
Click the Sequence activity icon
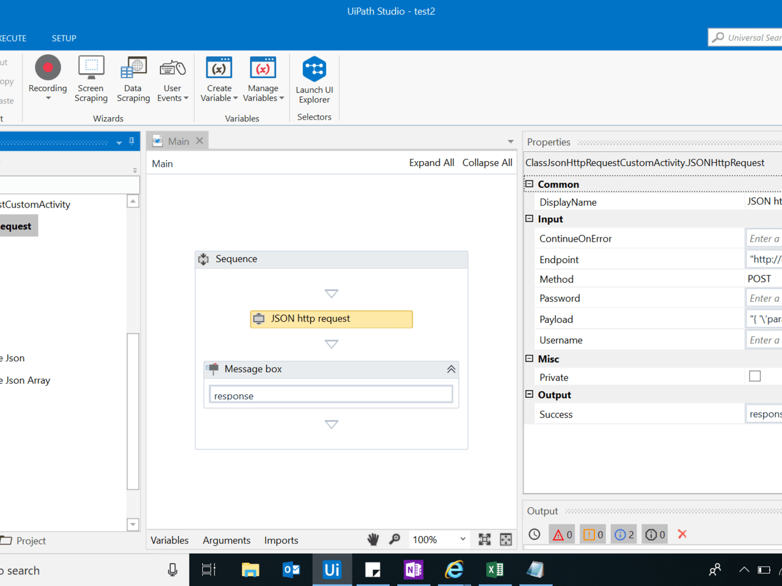(x=204, y=259)
